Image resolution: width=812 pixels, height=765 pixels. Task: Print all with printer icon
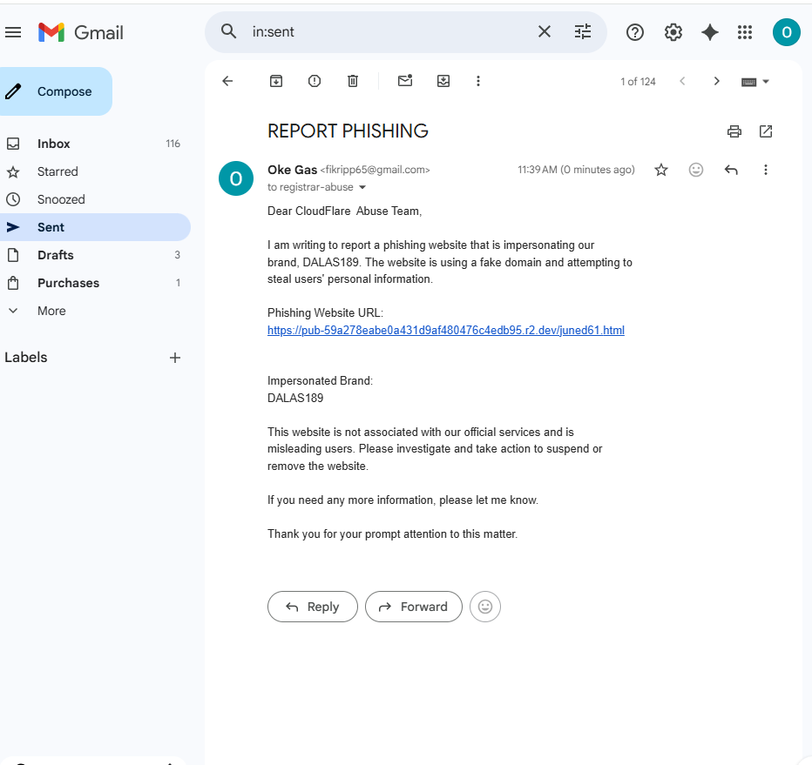(x=734, y=131)
